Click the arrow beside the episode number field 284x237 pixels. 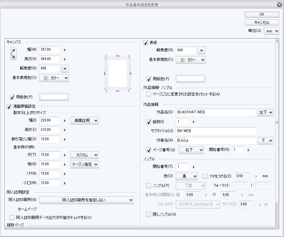194,122
